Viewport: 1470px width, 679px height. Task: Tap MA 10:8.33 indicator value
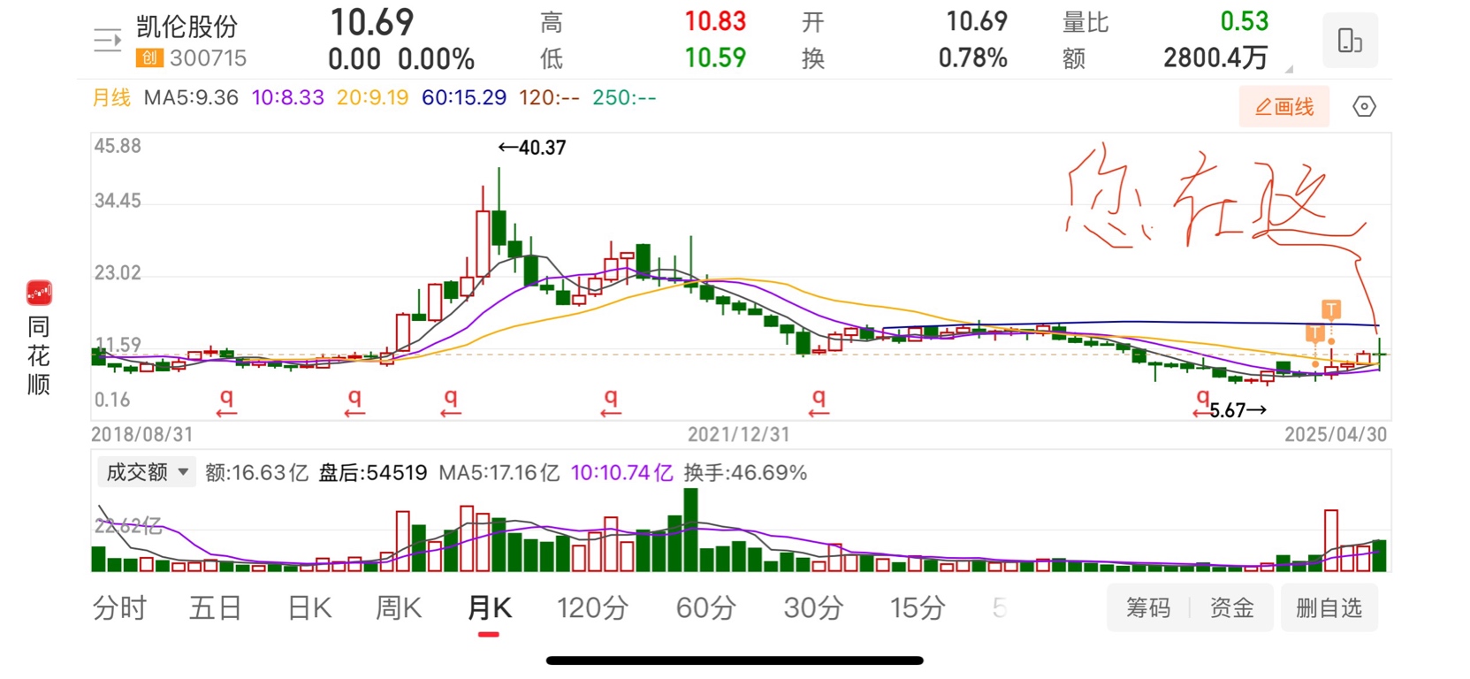(287, 97)
